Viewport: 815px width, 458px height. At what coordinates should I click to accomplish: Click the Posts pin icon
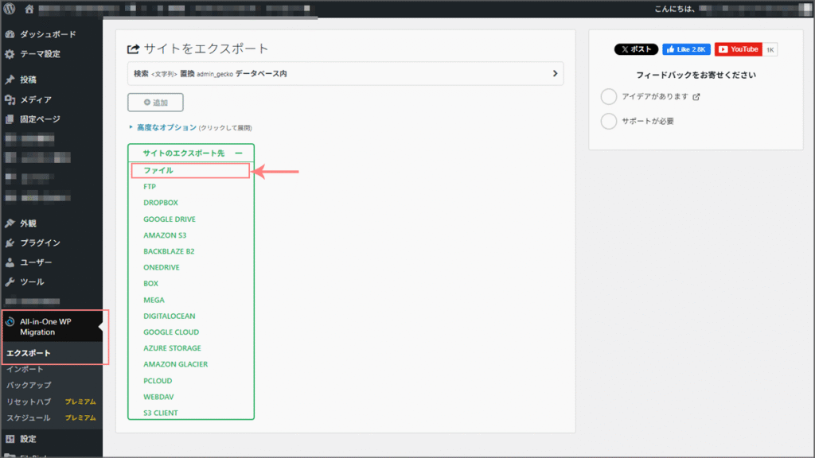(10, 80)
